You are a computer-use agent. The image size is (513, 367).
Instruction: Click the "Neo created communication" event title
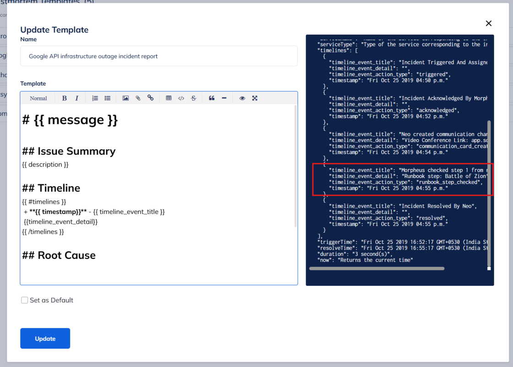click(408, 134)
